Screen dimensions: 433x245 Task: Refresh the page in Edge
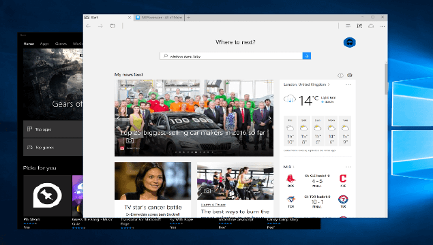[113, 26]
